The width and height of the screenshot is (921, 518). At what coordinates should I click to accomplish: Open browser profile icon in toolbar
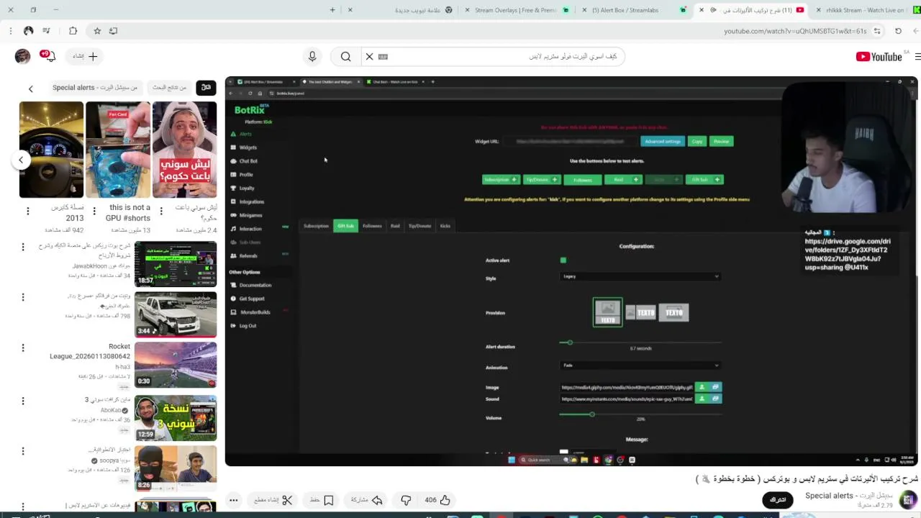28,31
